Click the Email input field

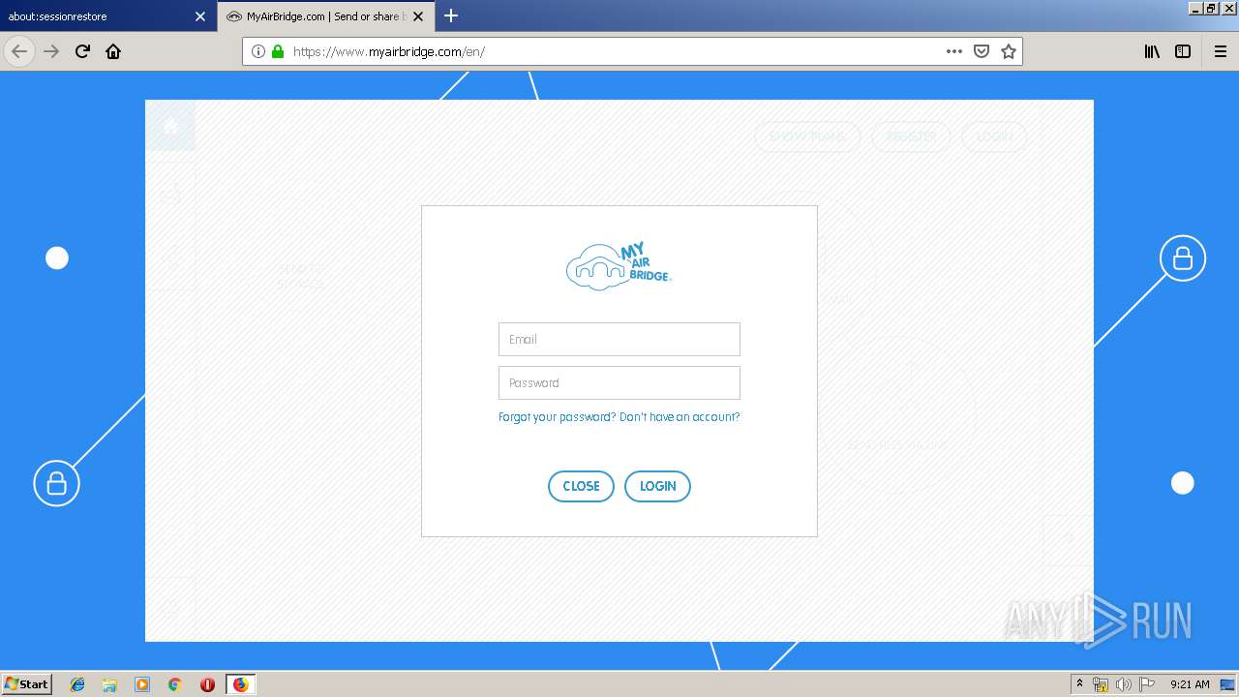click(x=619, y=340)
